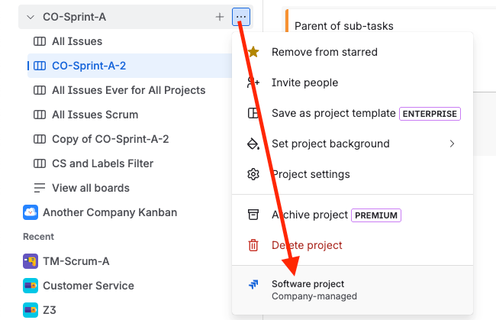
Task: Click the three-dot menu beside CO-Sprint-A
Action: 241,16
